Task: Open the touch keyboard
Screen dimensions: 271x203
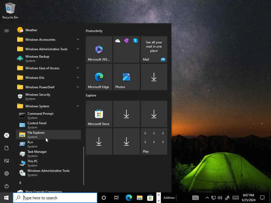Action: [x=236, y=198]
